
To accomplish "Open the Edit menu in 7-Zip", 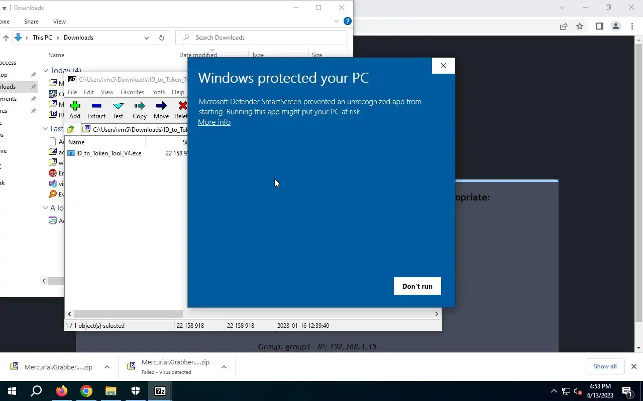I will coord(89,92).
